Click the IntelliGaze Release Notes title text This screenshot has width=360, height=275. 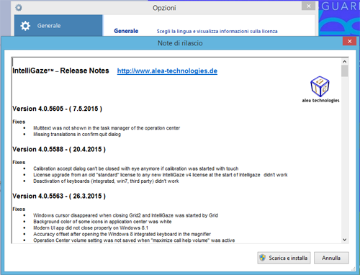[x=60, y=71]
